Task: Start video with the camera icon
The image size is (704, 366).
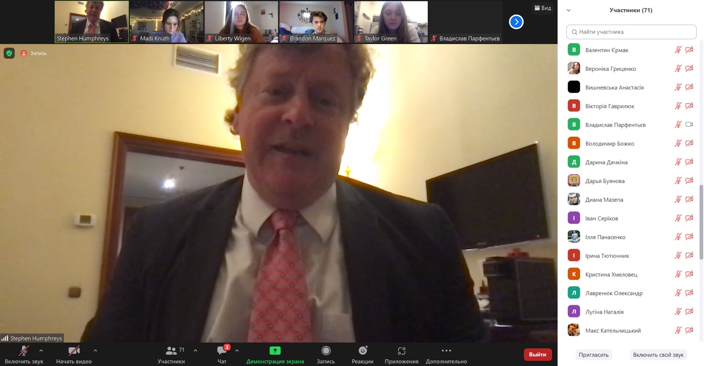Action: coord(74,351)
